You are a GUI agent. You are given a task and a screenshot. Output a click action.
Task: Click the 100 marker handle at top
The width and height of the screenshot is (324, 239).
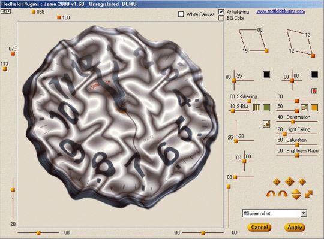click(59, 17)
